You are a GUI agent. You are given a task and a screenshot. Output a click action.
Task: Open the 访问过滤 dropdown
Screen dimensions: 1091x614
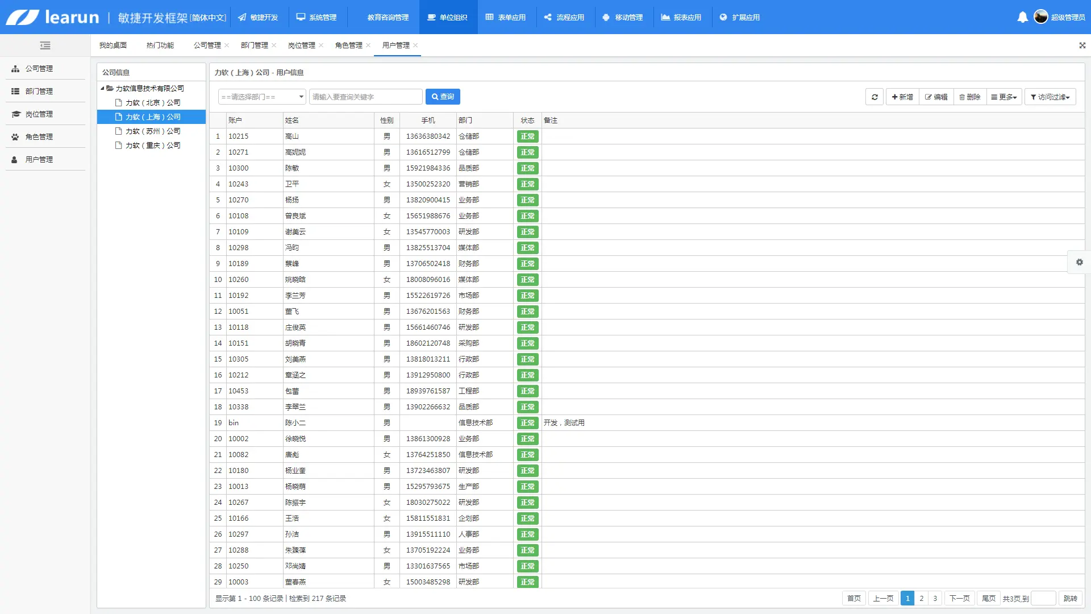1050,97
